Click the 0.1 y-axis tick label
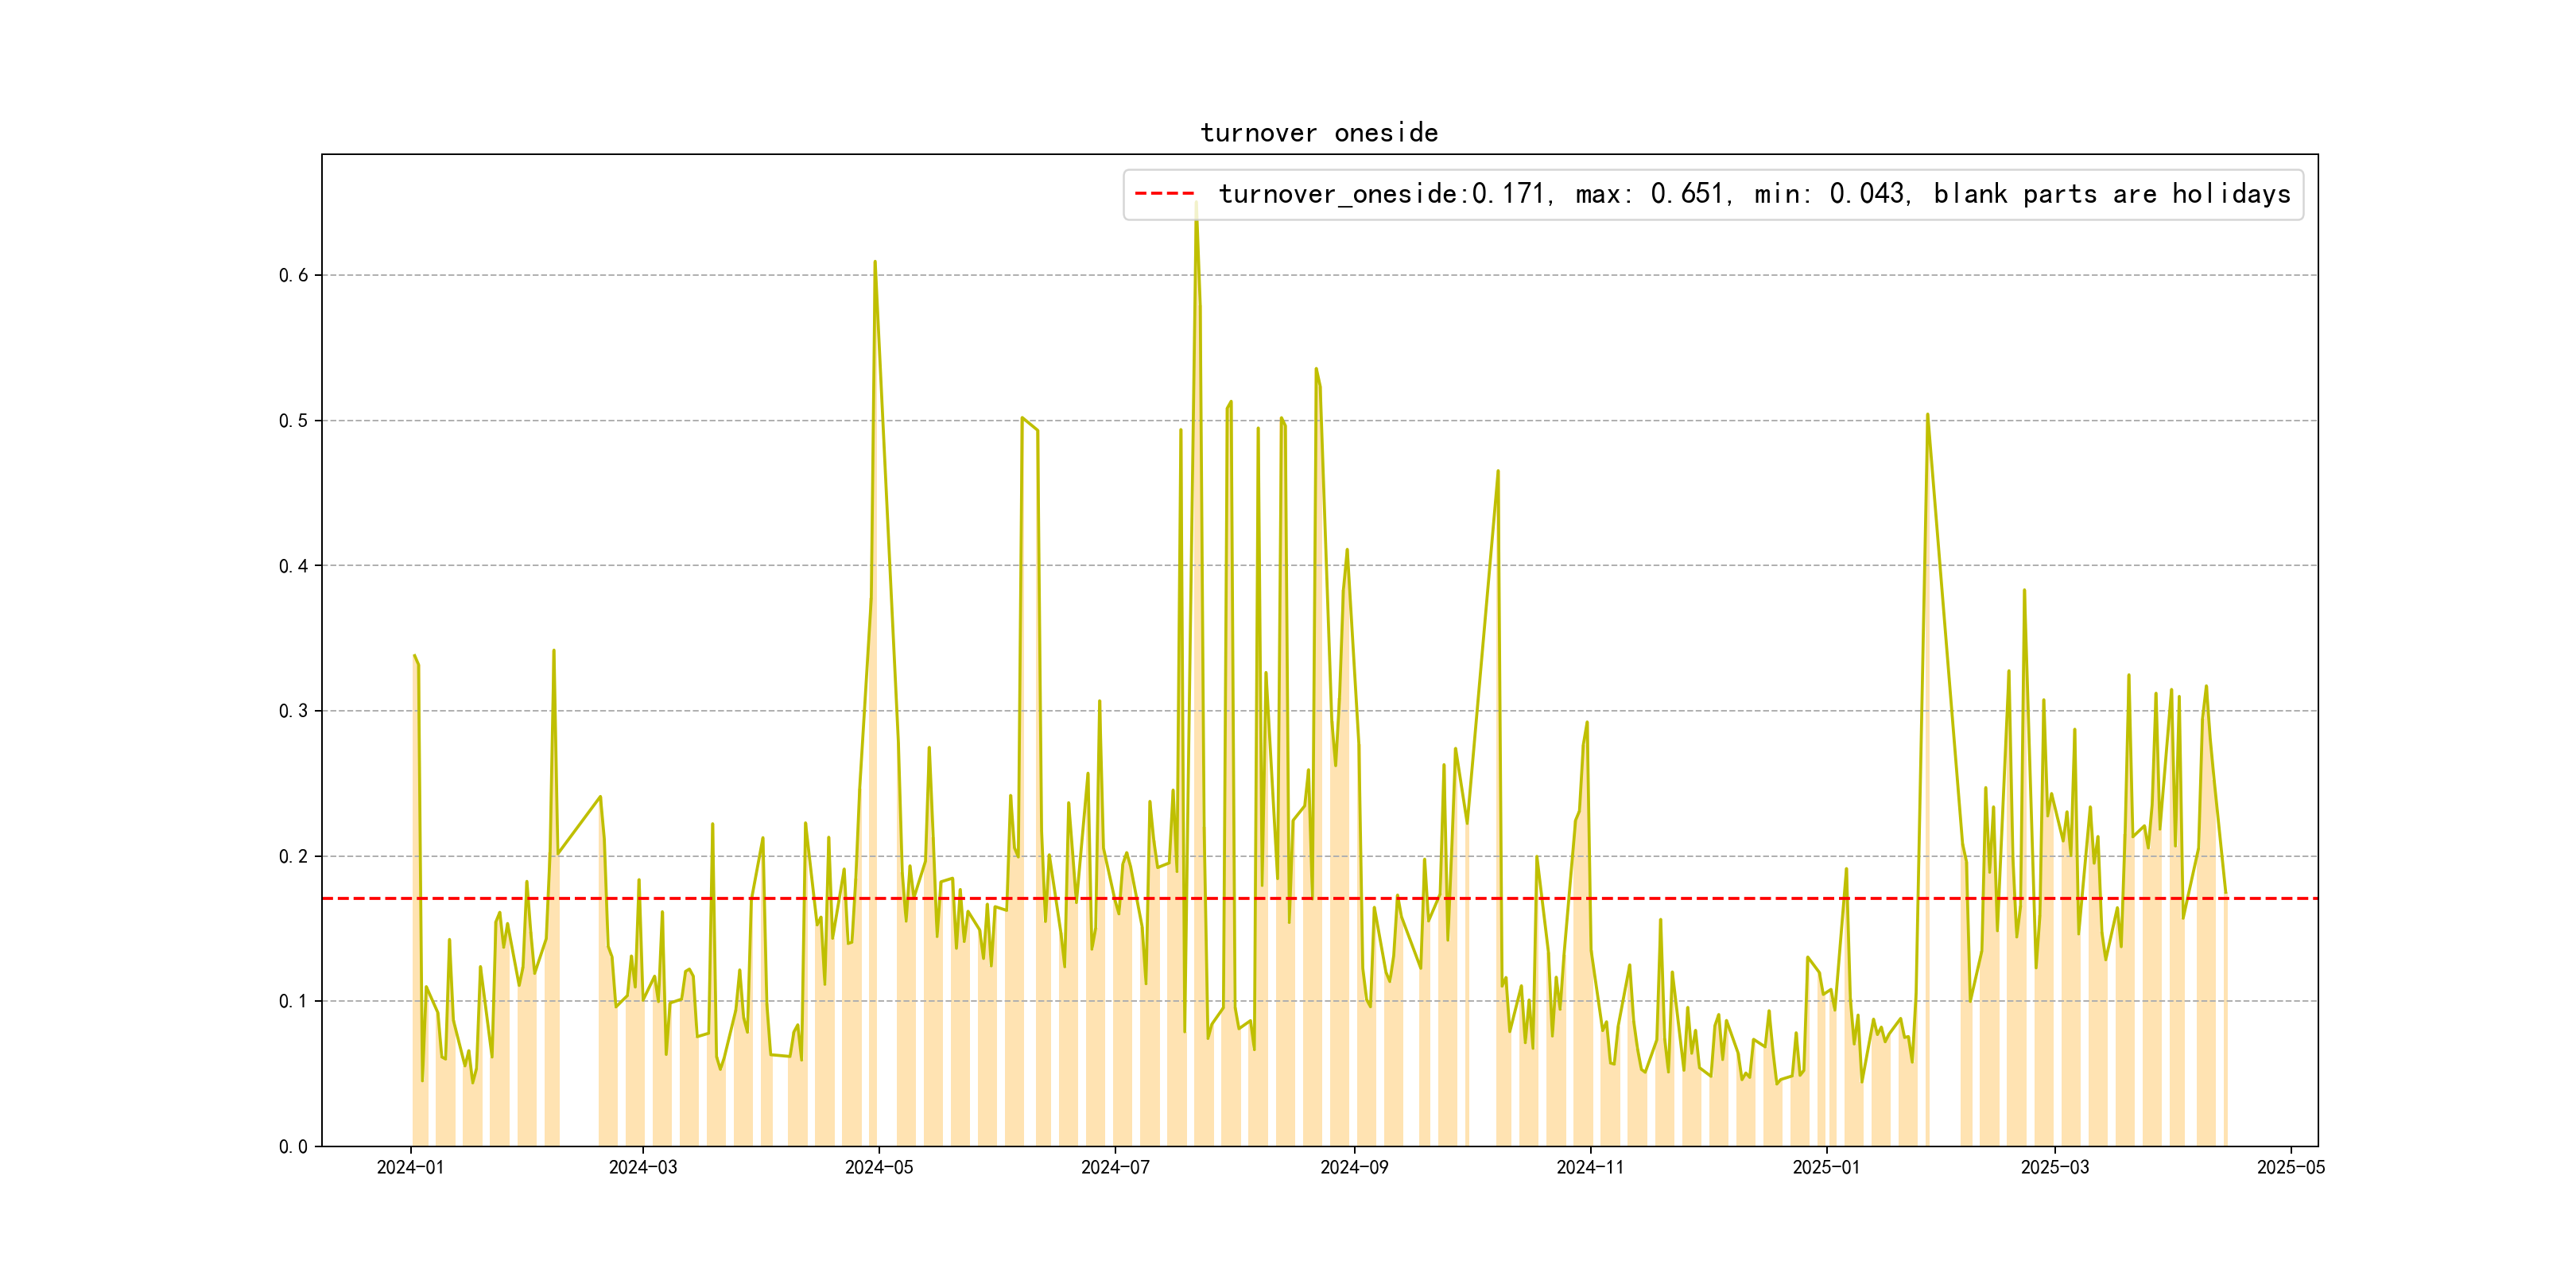Screen dimensions: 2576x1288 pyautogui.click(x=293, y=1001)
